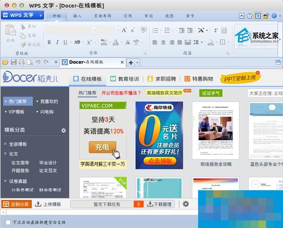
Task: Open the WPS 文字 application menu arrow
Action: pos(41,16)
